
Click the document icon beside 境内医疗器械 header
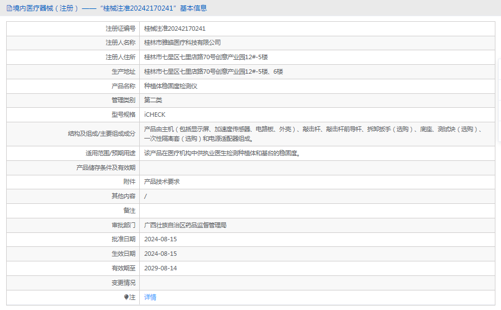(10, 8)
